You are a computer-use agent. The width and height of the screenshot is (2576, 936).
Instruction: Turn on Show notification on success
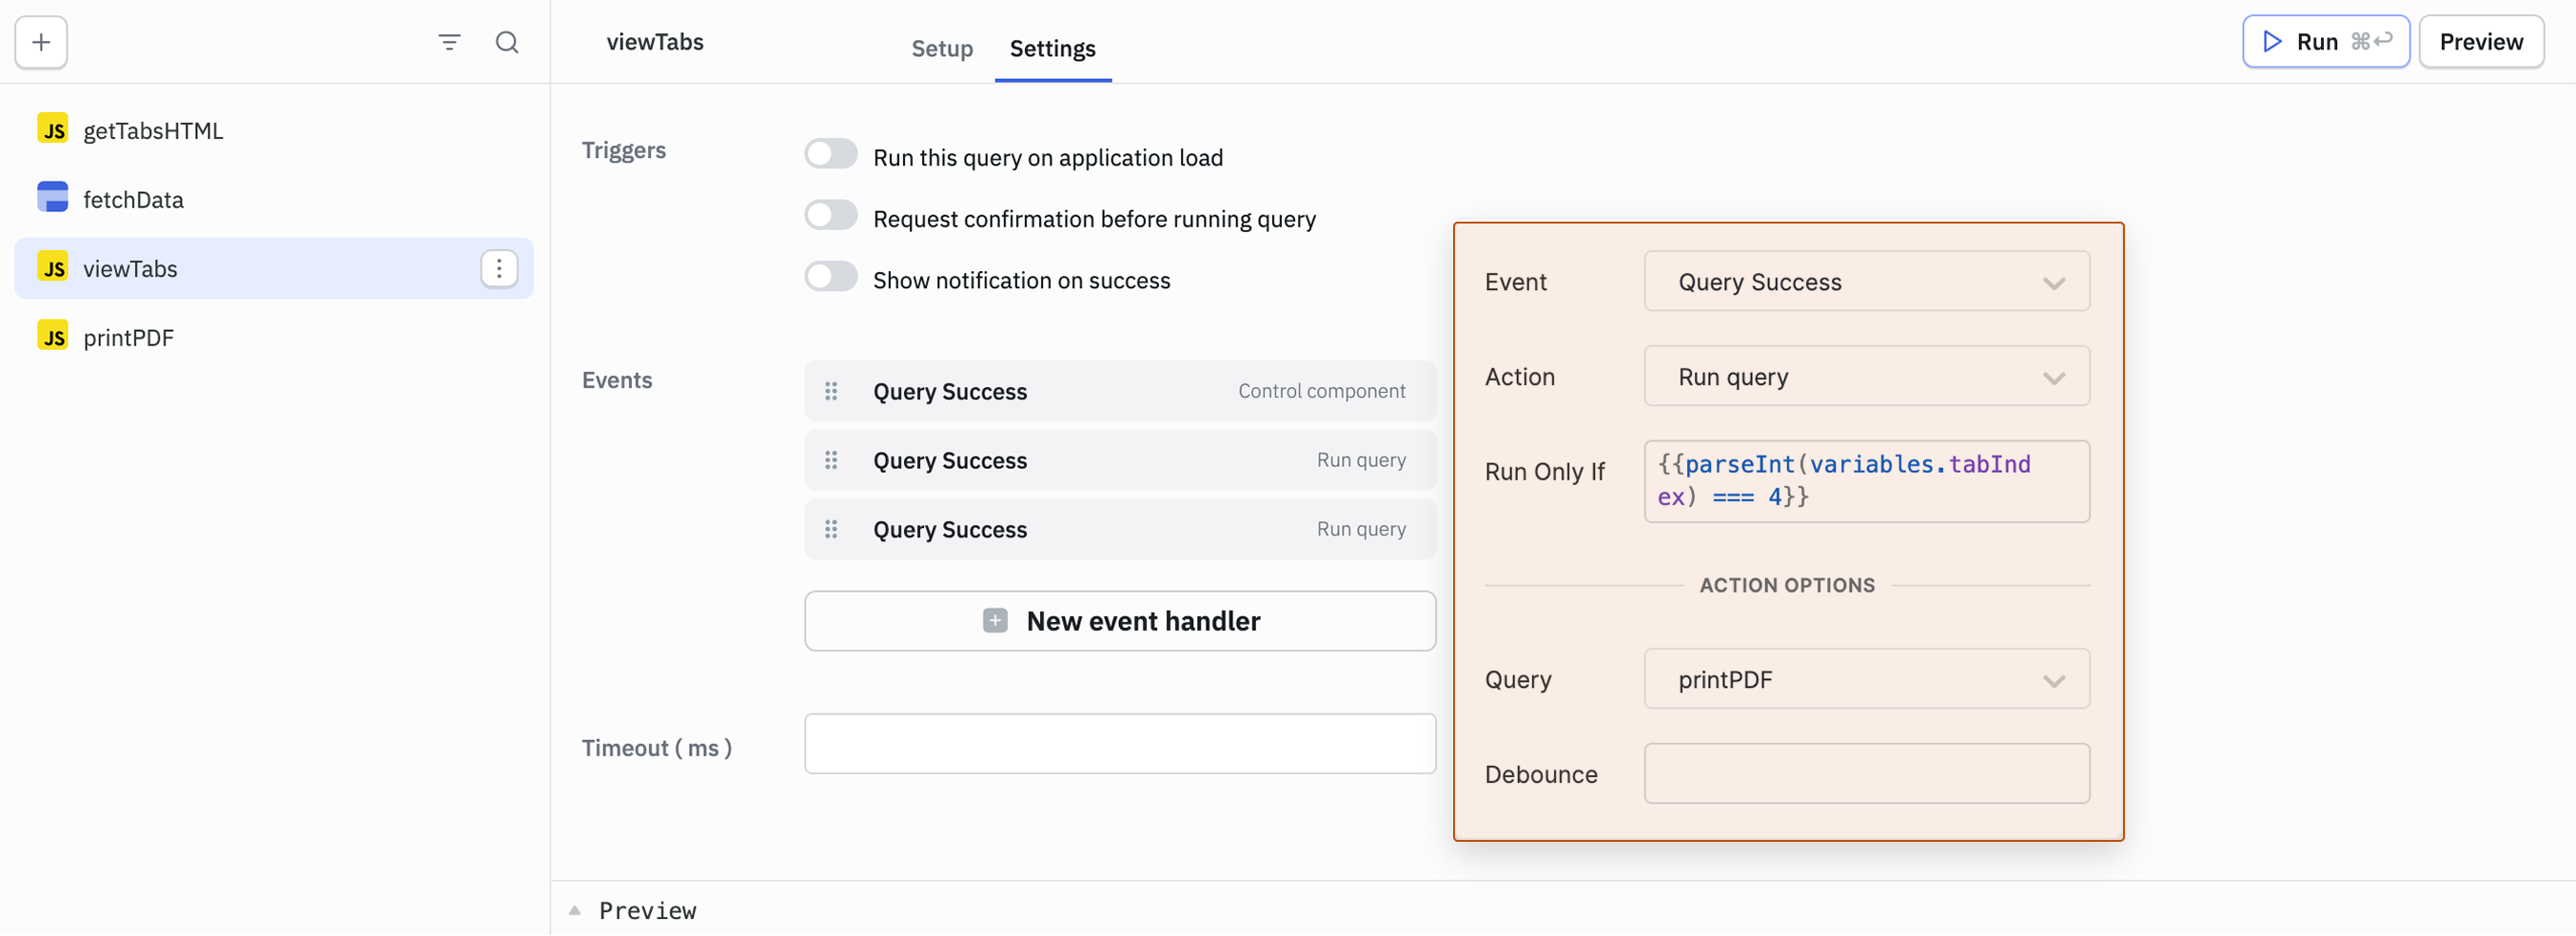[831, 277]
